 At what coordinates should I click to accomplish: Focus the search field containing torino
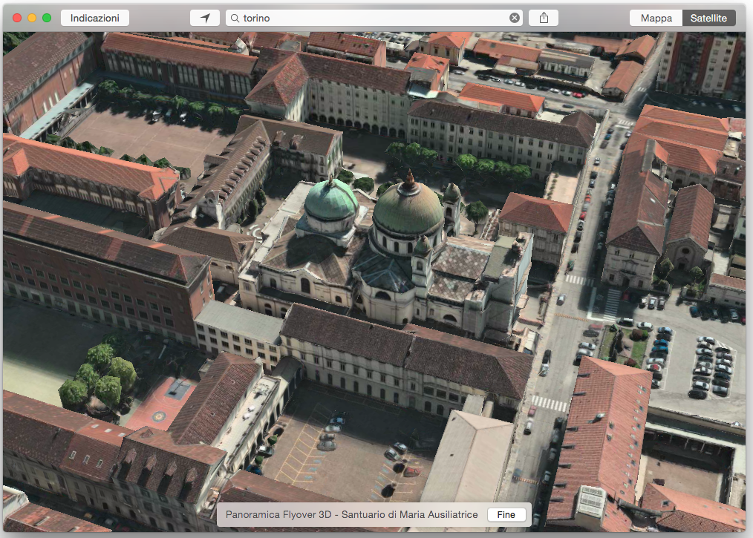(371, 18)
